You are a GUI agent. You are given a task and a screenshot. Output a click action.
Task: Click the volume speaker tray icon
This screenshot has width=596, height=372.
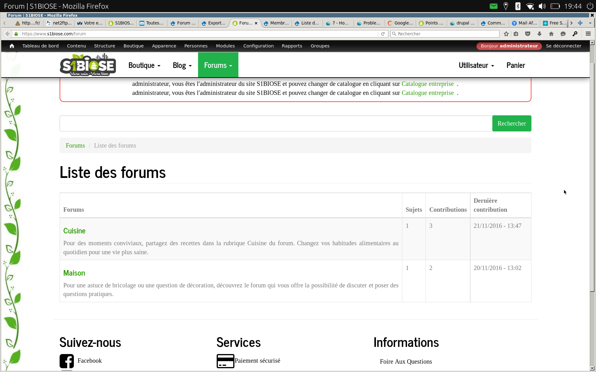542,6
